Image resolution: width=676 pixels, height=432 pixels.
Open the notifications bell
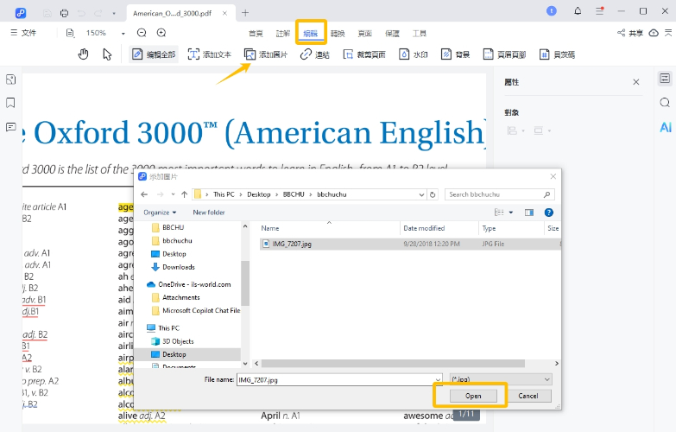(x=578, y=11)
